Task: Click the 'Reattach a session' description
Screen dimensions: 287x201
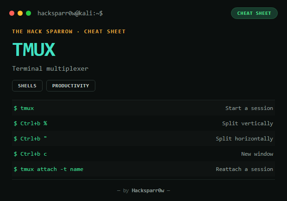Action: coord(244,169)
